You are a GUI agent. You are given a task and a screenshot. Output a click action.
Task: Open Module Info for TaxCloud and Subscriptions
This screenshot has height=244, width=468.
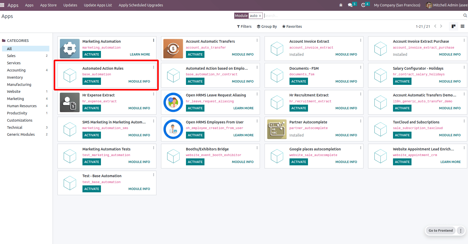coord(450,135)
